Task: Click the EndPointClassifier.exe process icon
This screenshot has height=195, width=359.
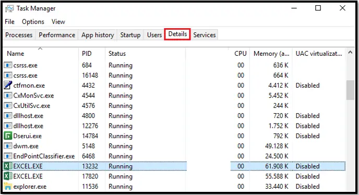Action: pos(8,156)
